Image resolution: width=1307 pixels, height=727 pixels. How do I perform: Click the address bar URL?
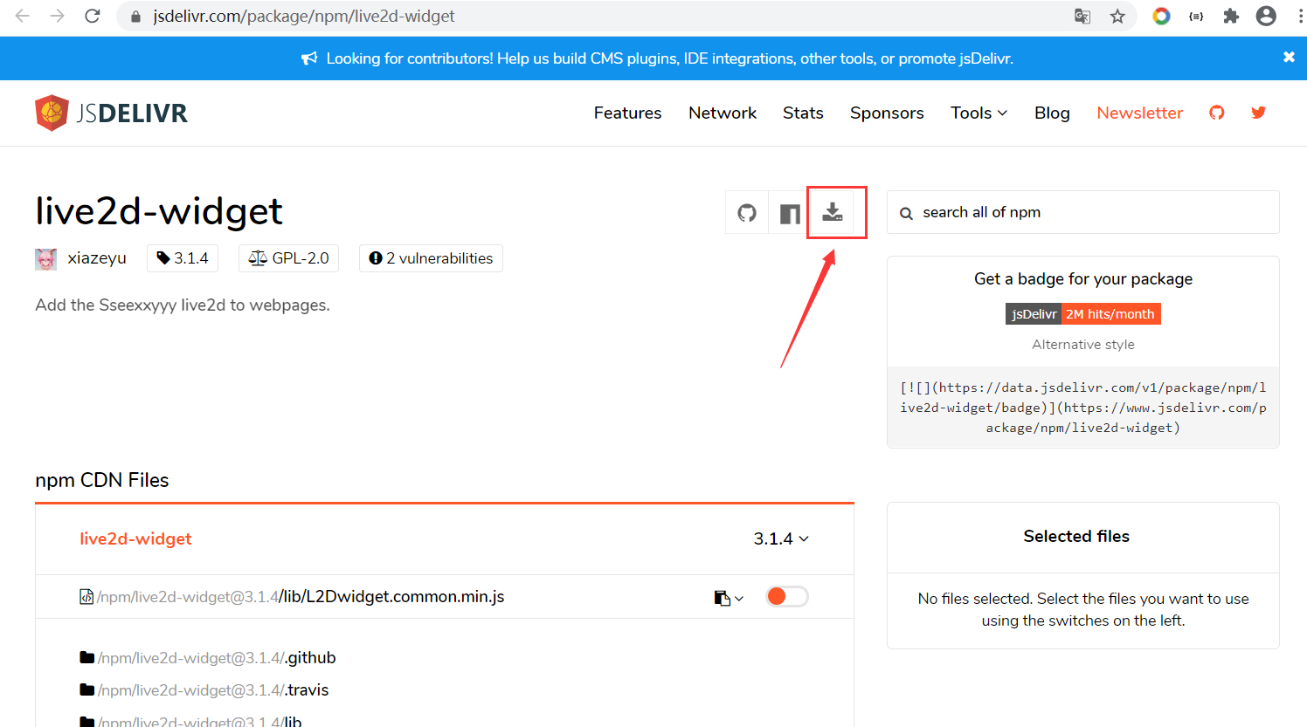(x=304, y=16)
